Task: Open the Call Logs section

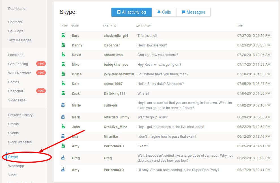Action: click(16, 31)
